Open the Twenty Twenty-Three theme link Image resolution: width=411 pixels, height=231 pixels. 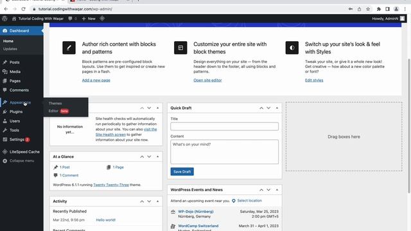coord(111,185)
